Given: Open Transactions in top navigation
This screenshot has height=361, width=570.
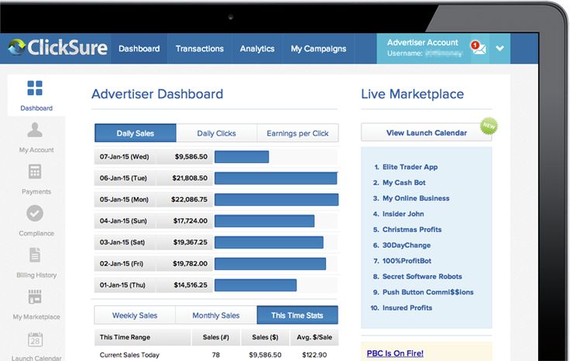Looking at the screenshot, I should (x=200, y=49).
